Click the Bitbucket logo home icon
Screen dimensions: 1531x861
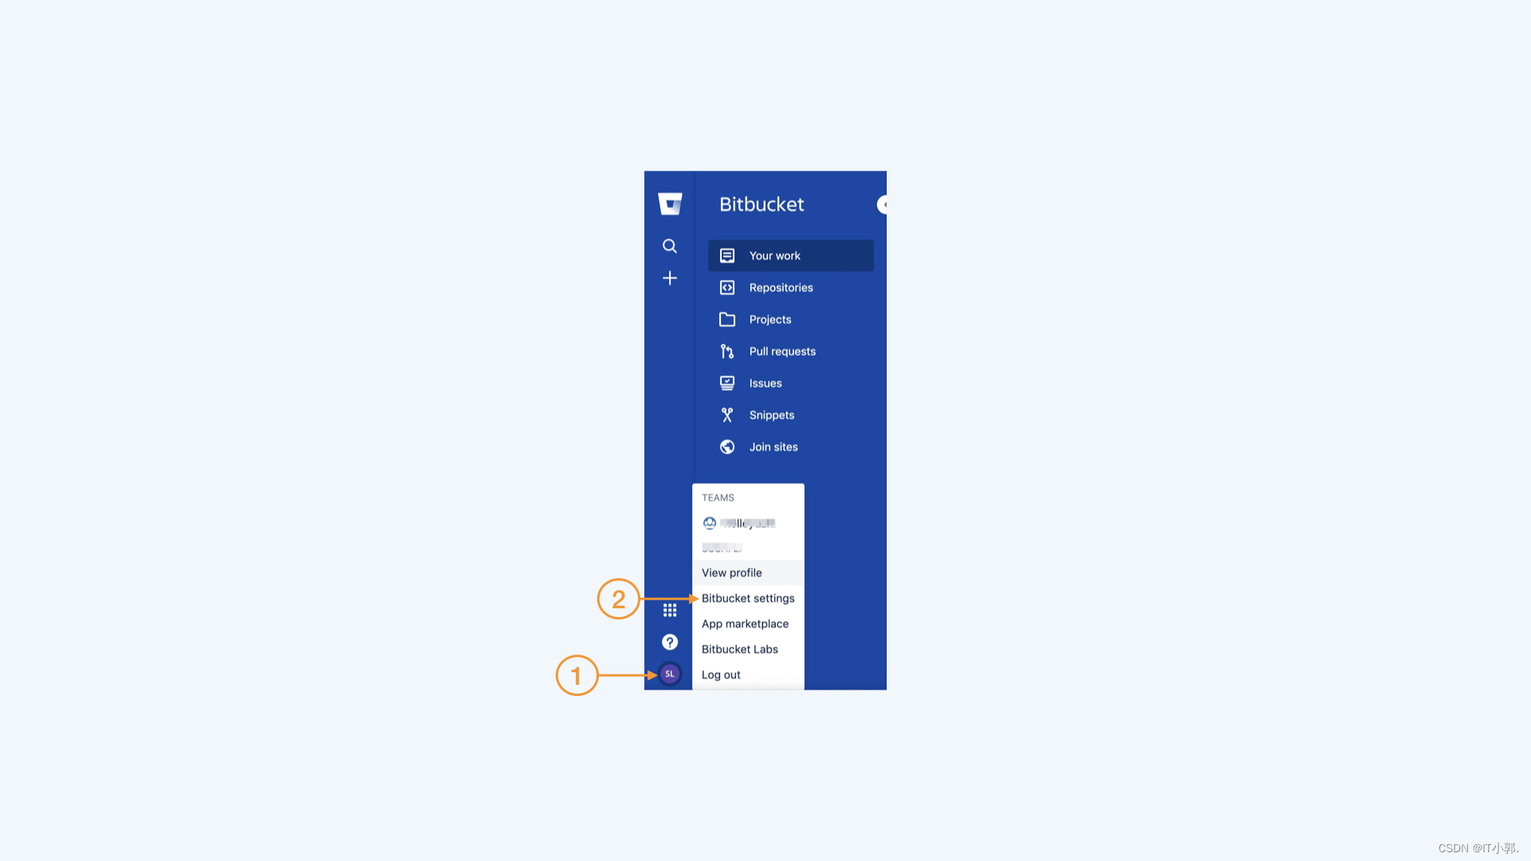(x=670, y=204)
